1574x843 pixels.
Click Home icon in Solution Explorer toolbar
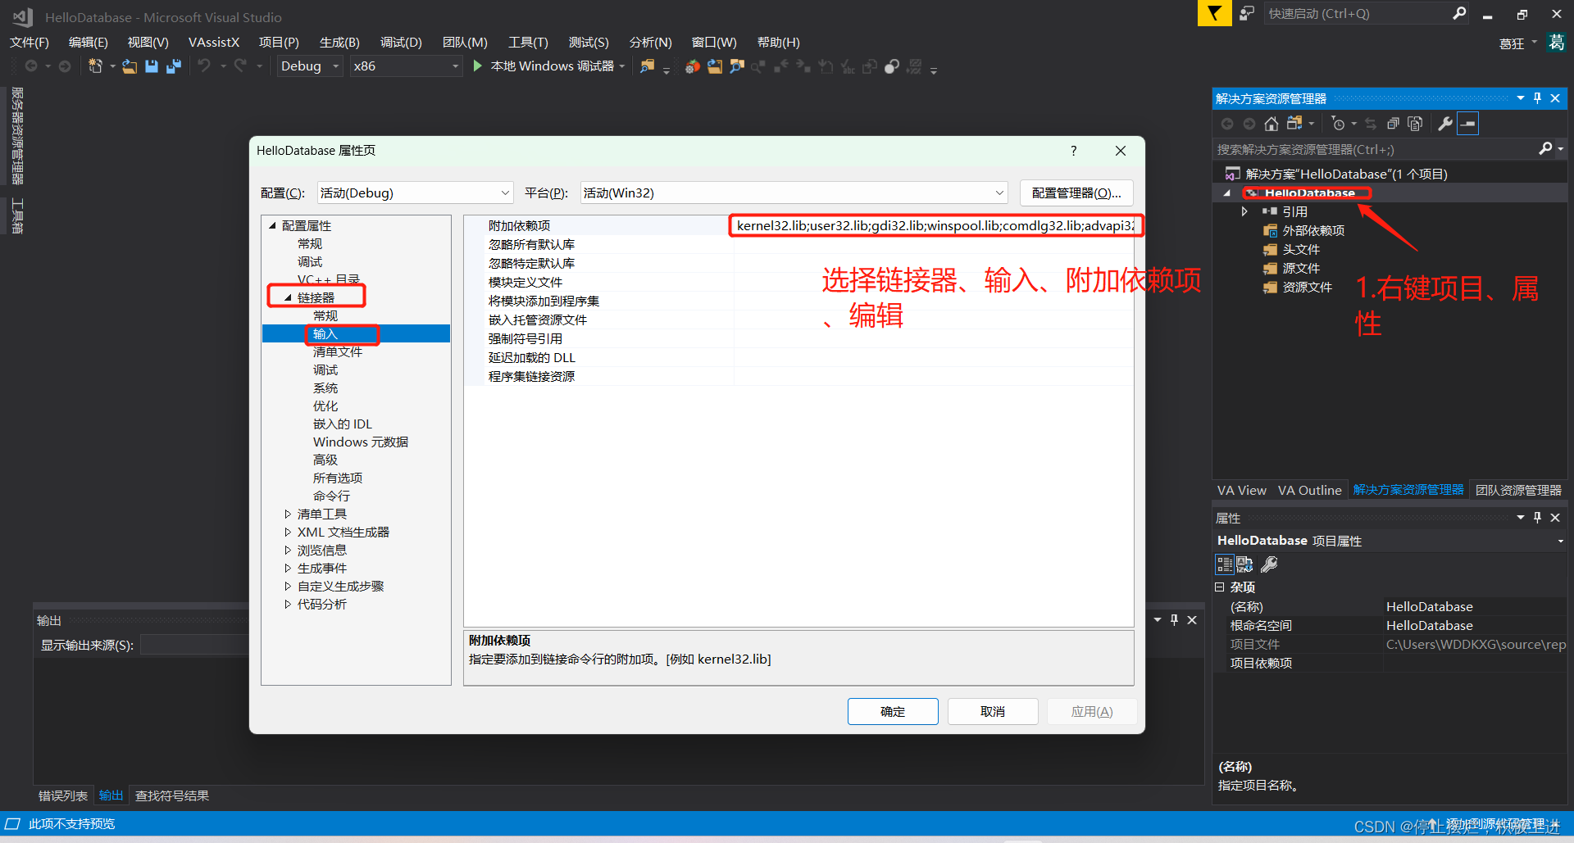coord(1271,124)
